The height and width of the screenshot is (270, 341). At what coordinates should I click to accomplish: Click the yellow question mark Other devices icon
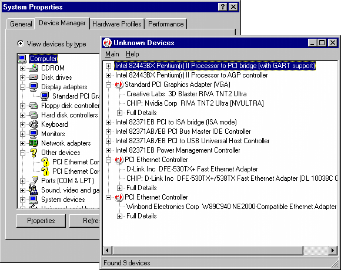click(x=34, y=153)
